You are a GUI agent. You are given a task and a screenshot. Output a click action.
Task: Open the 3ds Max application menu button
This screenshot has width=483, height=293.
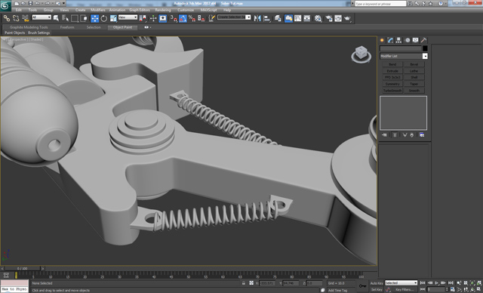click(5, 5)
